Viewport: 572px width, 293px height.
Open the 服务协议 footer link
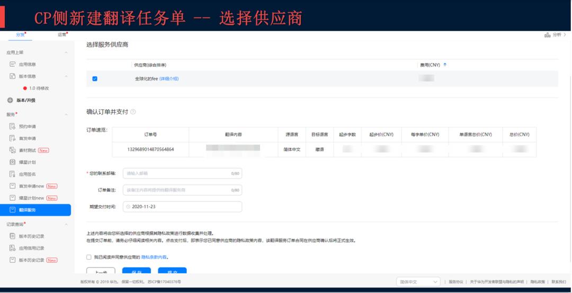point(455,282)
